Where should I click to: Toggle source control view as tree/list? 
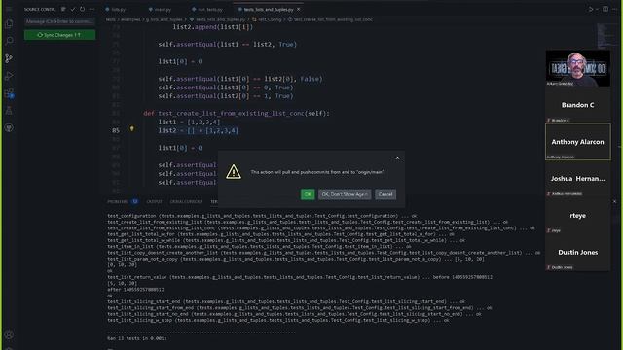63,9
